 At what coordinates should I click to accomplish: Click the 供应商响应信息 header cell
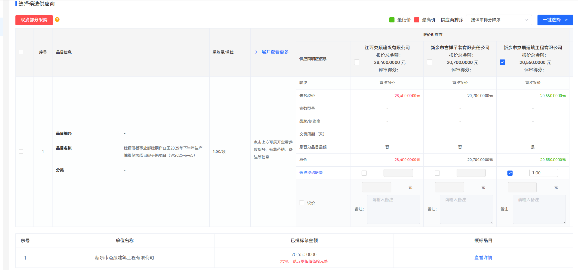click(x=313, y=59)
